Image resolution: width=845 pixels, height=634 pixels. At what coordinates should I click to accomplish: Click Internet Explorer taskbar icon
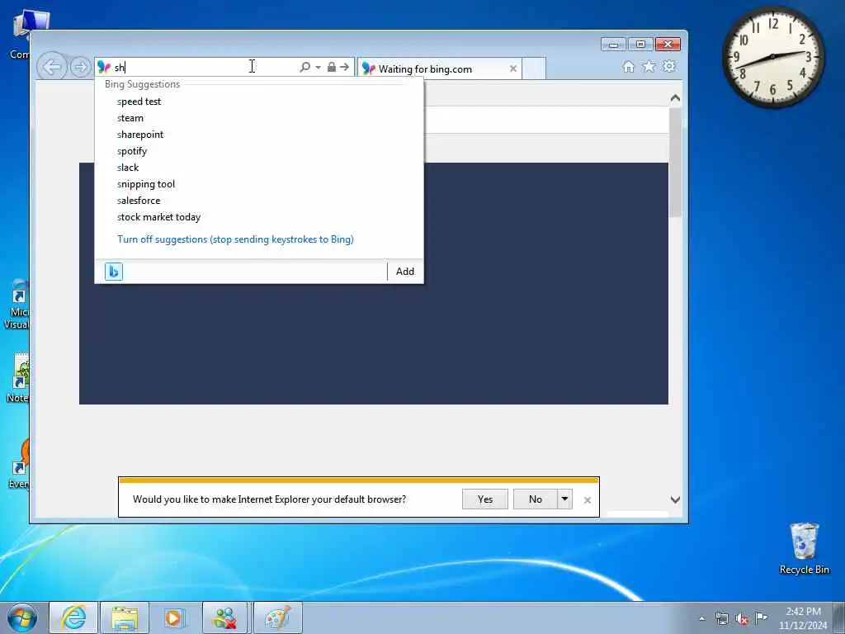[x=73, y=617]
